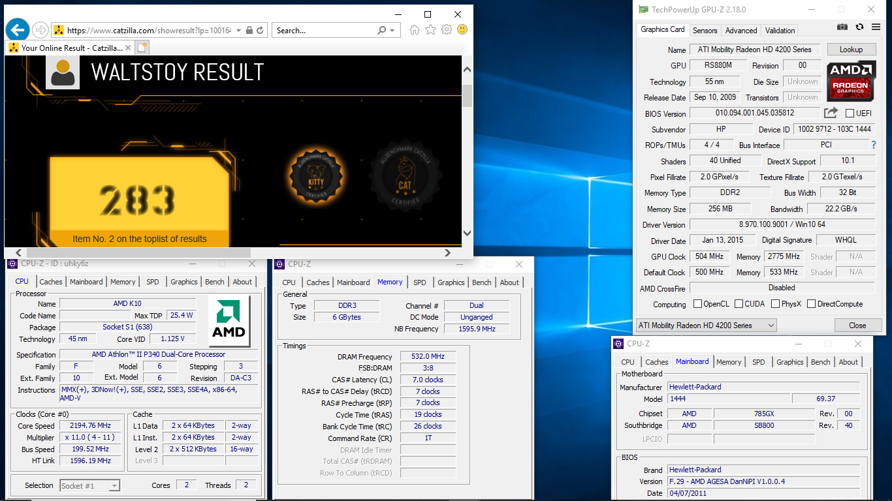This screenshot has width=892, height=501.
Task: Toggle the OpenCL checkbox
Action: tap(697, 304)
